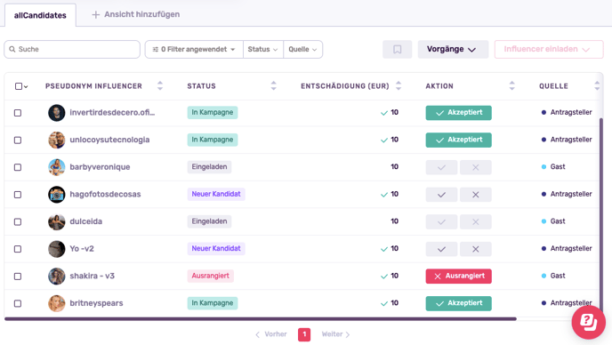Screen dimensions: 612x345
Task: Click the Weiter pagination link
Action: click(335, 334)
